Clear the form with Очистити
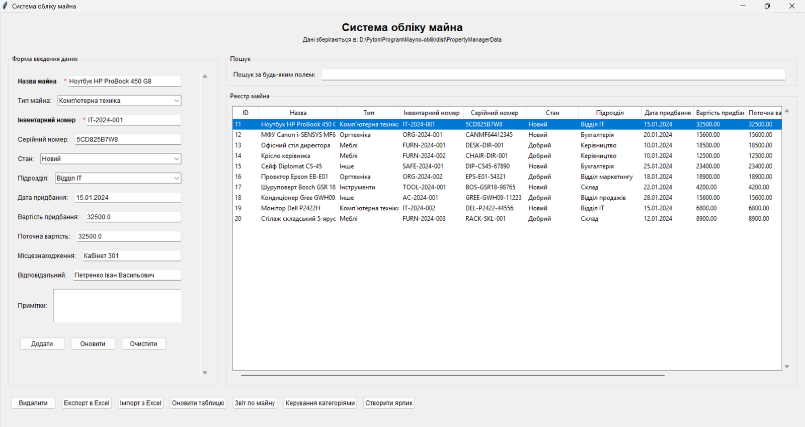This screenshot has height=427, width=805. [143, 344]
